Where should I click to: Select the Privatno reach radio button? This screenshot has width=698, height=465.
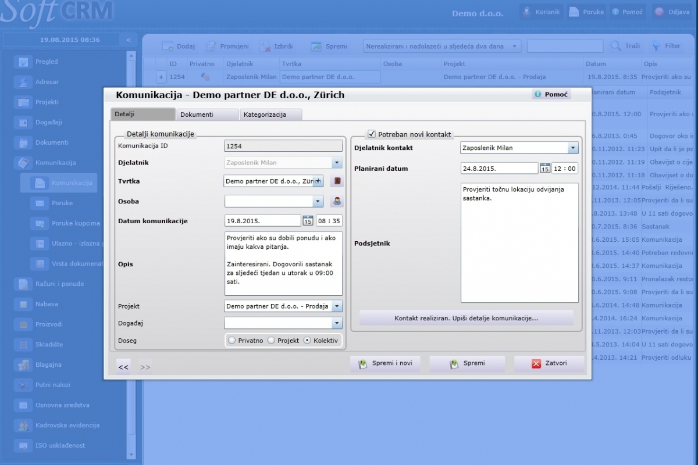[232, 341]
